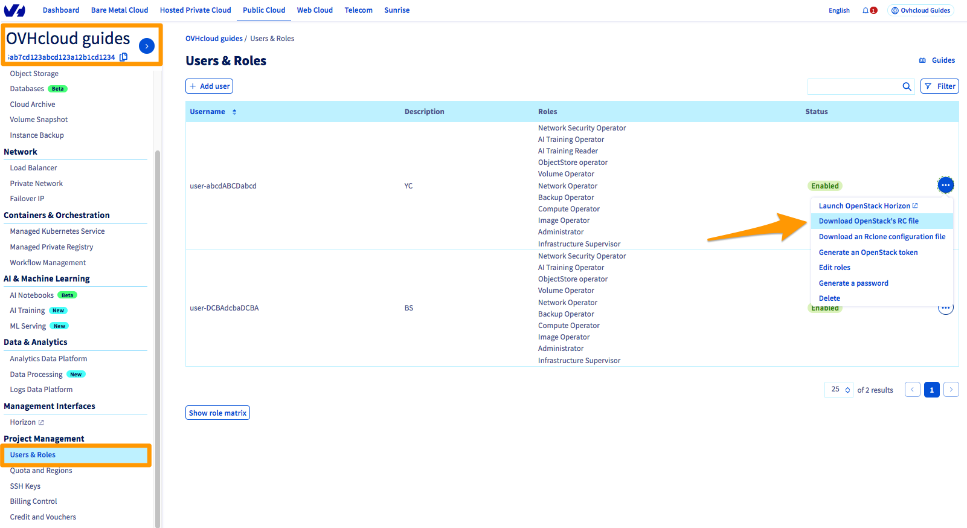Click the OVHcloud logo icon
This screenshot has height=528, width=967.
coord(14,10)
